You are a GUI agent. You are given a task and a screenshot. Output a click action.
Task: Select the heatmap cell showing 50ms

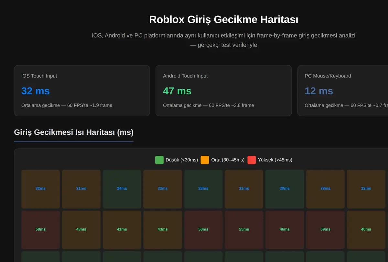tap(203, 230)
